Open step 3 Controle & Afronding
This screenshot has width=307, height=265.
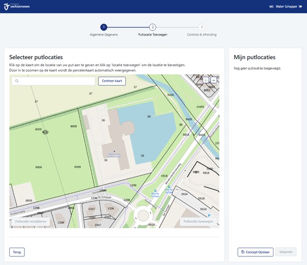(201, 27)
